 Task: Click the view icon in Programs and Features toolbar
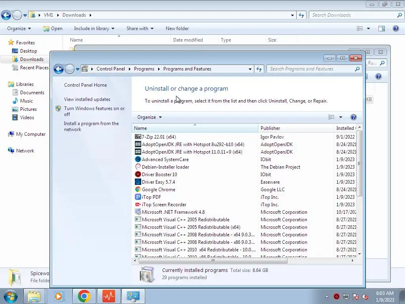[x=331, y=117]
